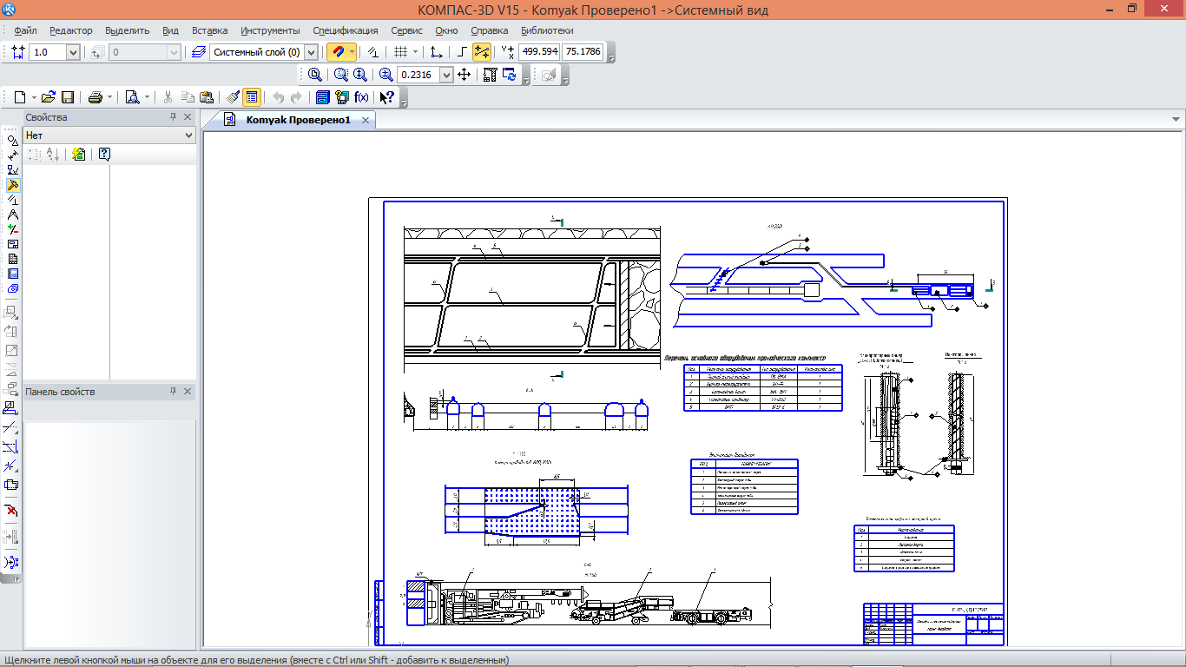Image resolution: width=1186 pixels, height=667 pixels.
Task: Open the Библиотеки menu
Action: pyautogui.click(x=547, y=30)
